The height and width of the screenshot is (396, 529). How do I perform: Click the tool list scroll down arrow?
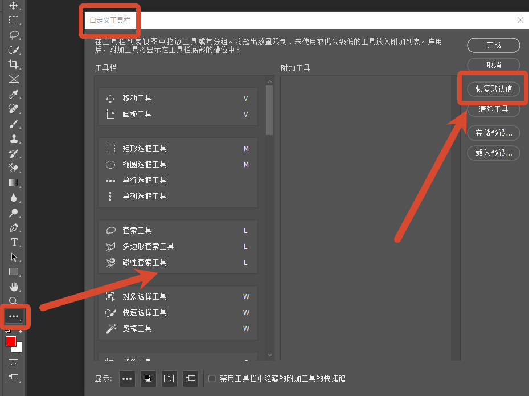tap(269, 355)
